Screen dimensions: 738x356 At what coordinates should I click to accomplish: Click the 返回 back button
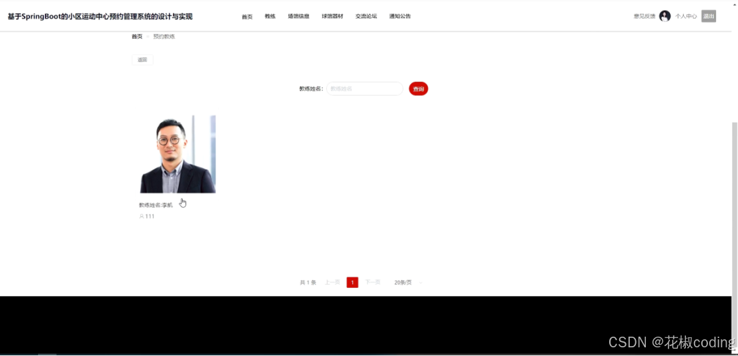[142, 60]
